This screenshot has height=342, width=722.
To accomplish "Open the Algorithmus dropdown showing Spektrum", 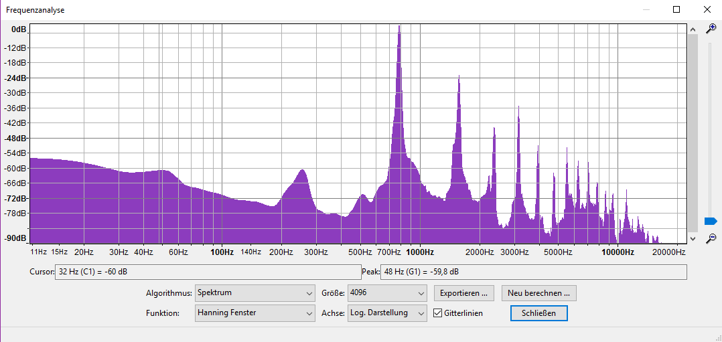I will click(255, 292).
